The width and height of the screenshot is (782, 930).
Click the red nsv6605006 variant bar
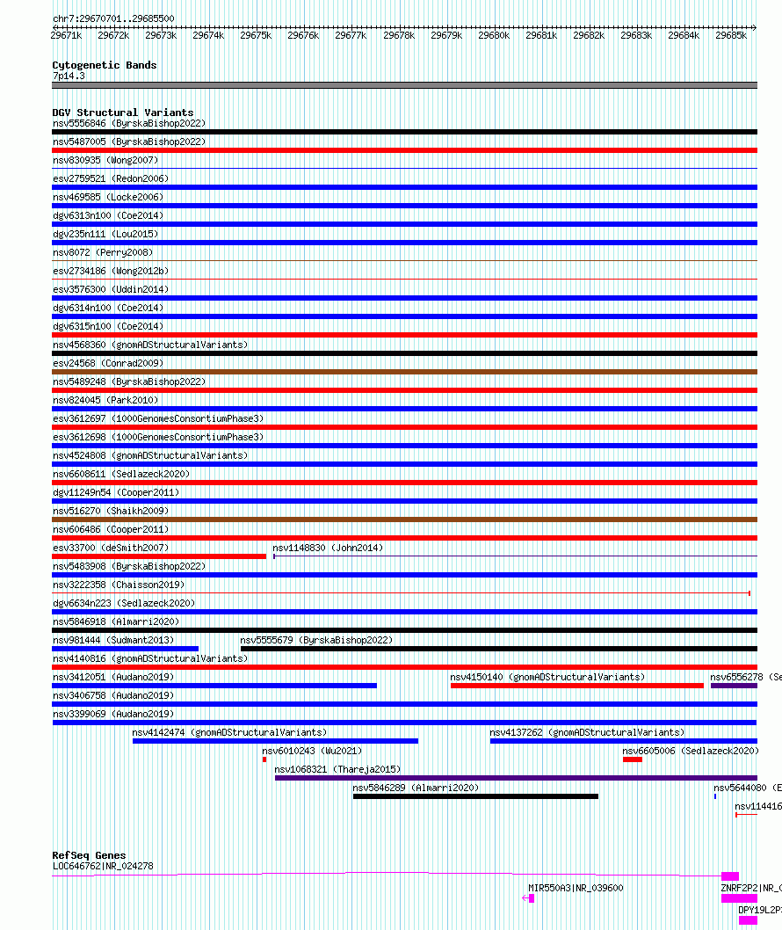tap(633, 759)
